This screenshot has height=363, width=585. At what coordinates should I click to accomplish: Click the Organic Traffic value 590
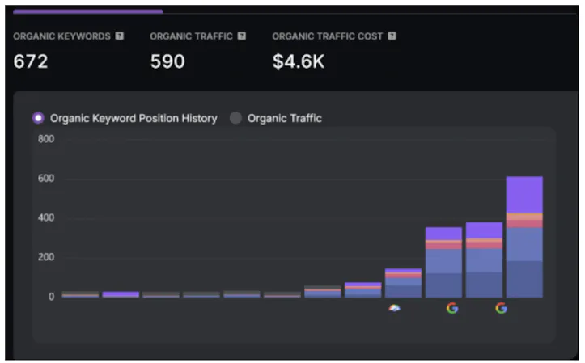click(x=167, y=61)
